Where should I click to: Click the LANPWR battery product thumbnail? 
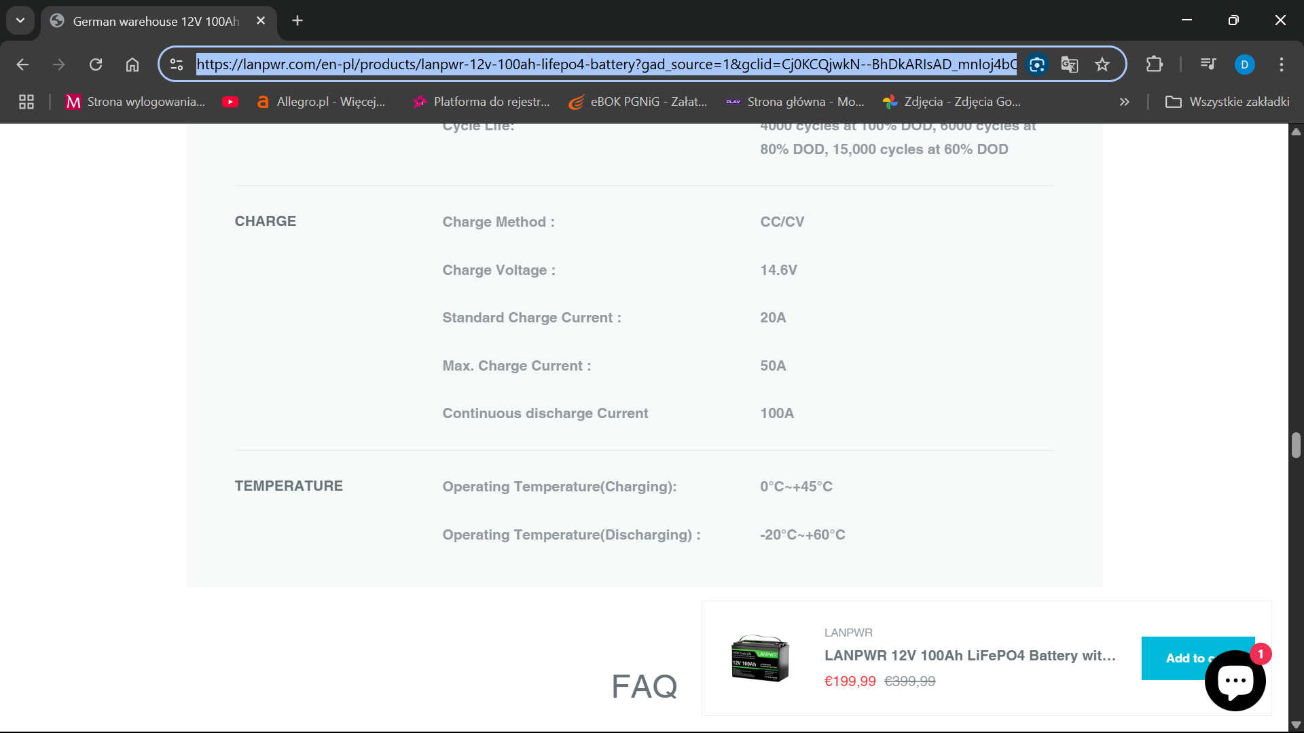760,658
